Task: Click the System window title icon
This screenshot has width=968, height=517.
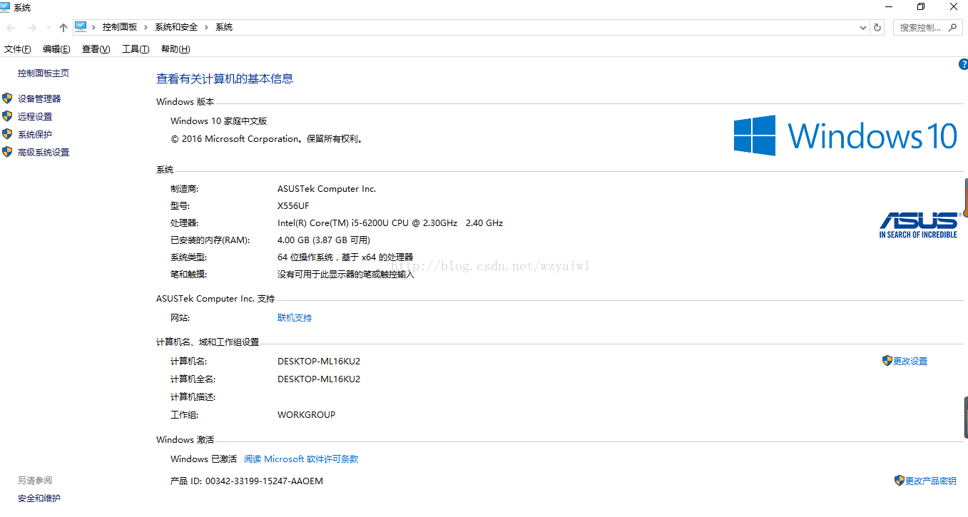Action: [x=6, y=7]
